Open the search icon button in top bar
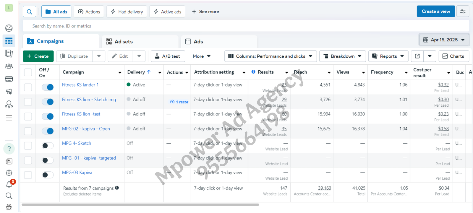The width and height of the screenshot is (473, 213). click(x=30, y=12)
